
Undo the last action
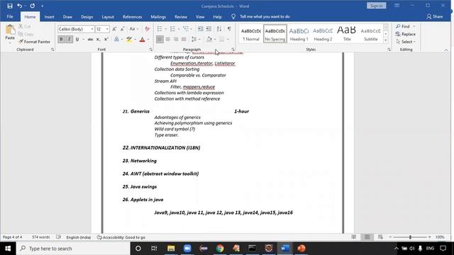click(x=19, y=6)
